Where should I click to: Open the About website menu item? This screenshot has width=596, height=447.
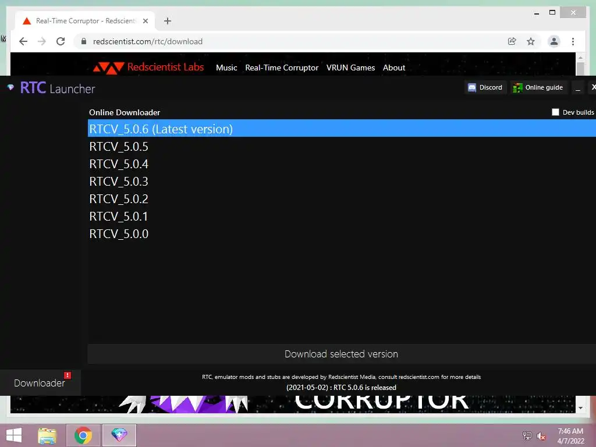click(394, 68)
